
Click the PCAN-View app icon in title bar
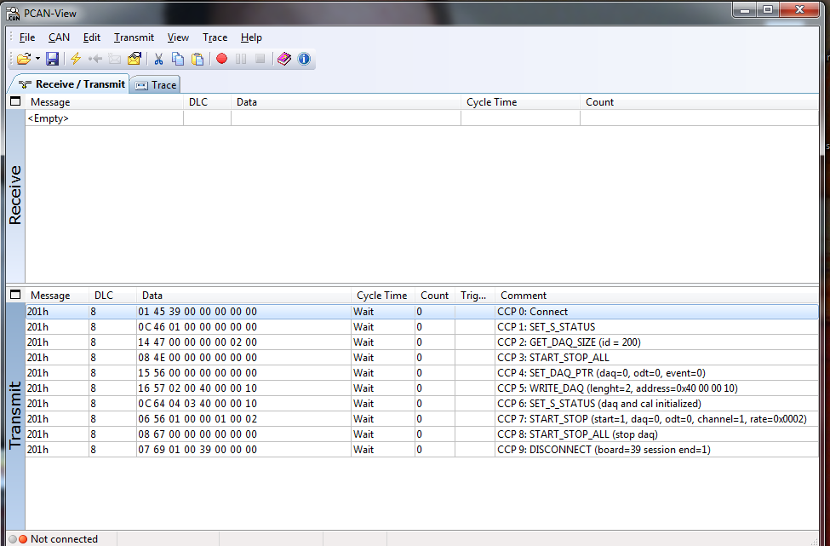coord(14,12)
